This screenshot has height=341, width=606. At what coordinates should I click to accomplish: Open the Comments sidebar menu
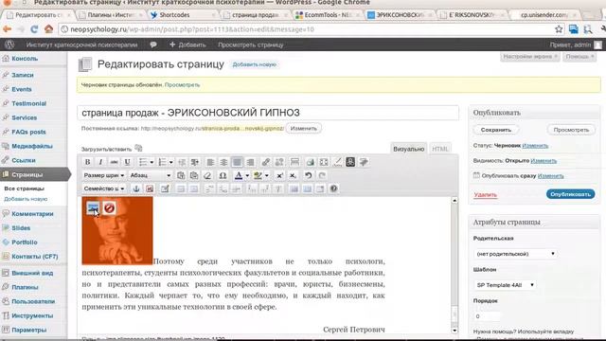pos(32,214)
